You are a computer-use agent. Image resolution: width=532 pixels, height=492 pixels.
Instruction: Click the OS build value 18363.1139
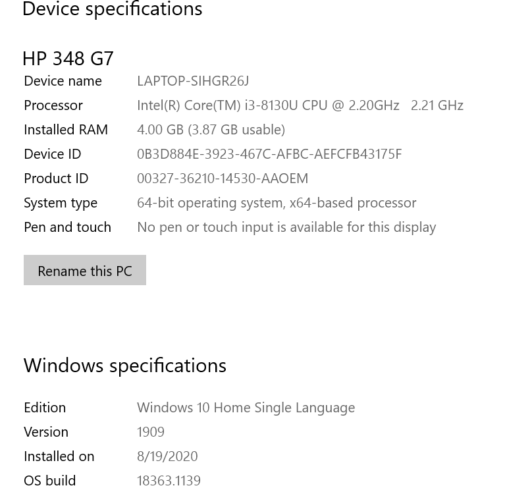tap(169, 481)
